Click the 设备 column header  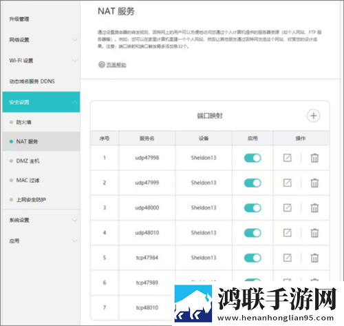point(204,139)
